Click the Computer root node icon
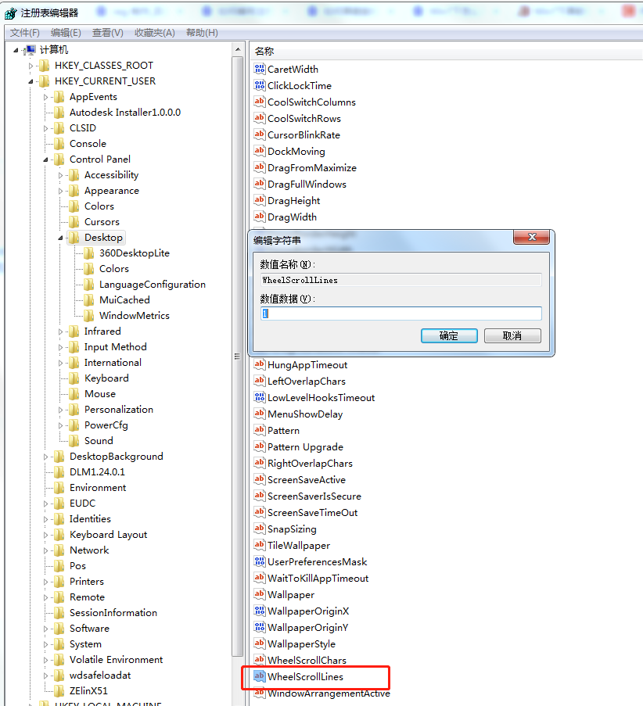Viewport: 643px width, 706px height. (x=31, y=49)
